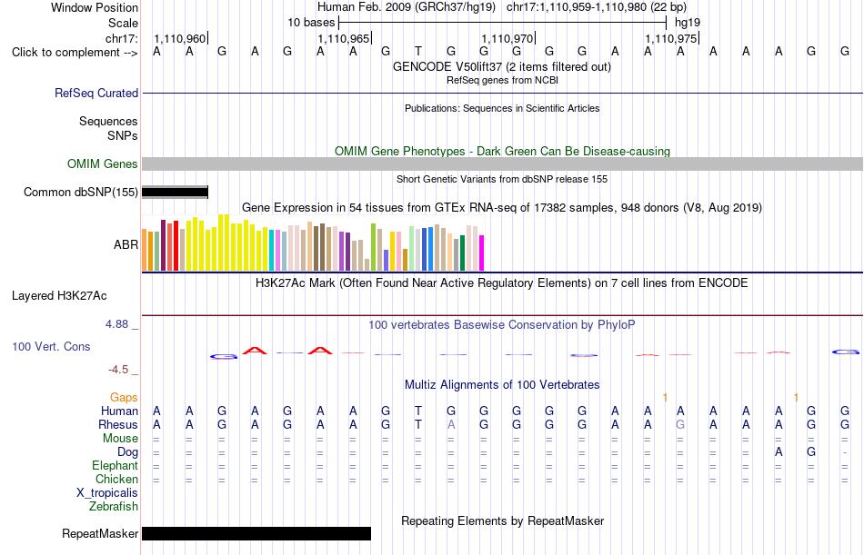Click the dark green GTEx expression bar

coord(462,253)
